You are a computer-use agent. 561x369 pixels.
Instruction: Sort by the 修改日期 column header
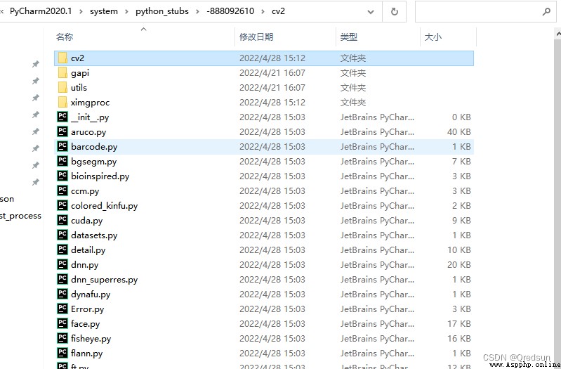[256, 37]
